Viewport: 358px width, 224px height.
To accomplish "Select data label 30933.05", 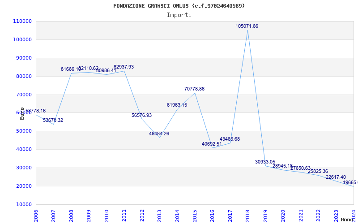I will 265,162.
